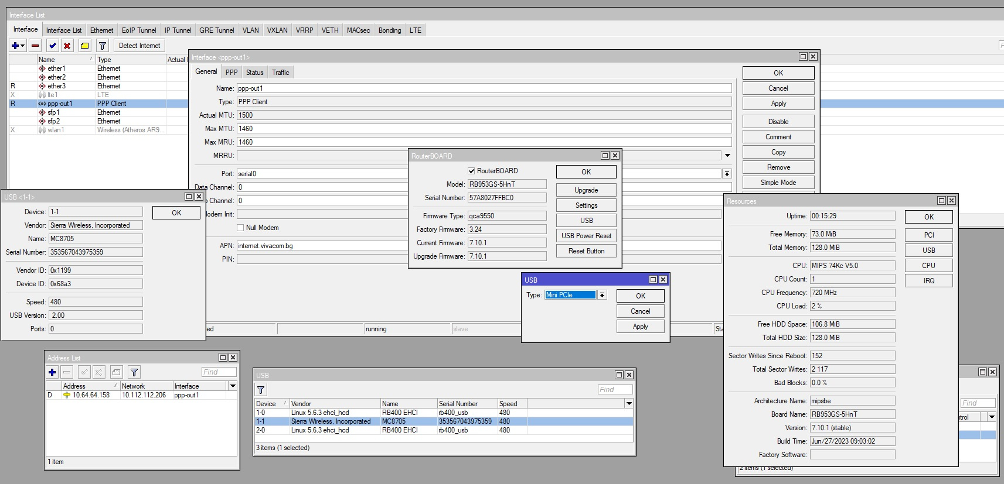
Task: Open the Status tab of ppp-out1
Action: (254, 73)
